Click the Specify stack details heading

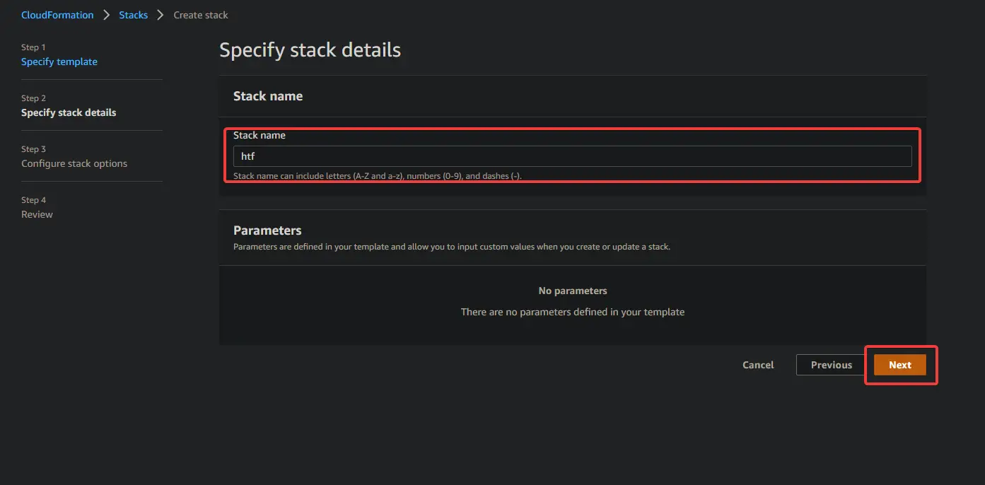(x=310, y=49)
